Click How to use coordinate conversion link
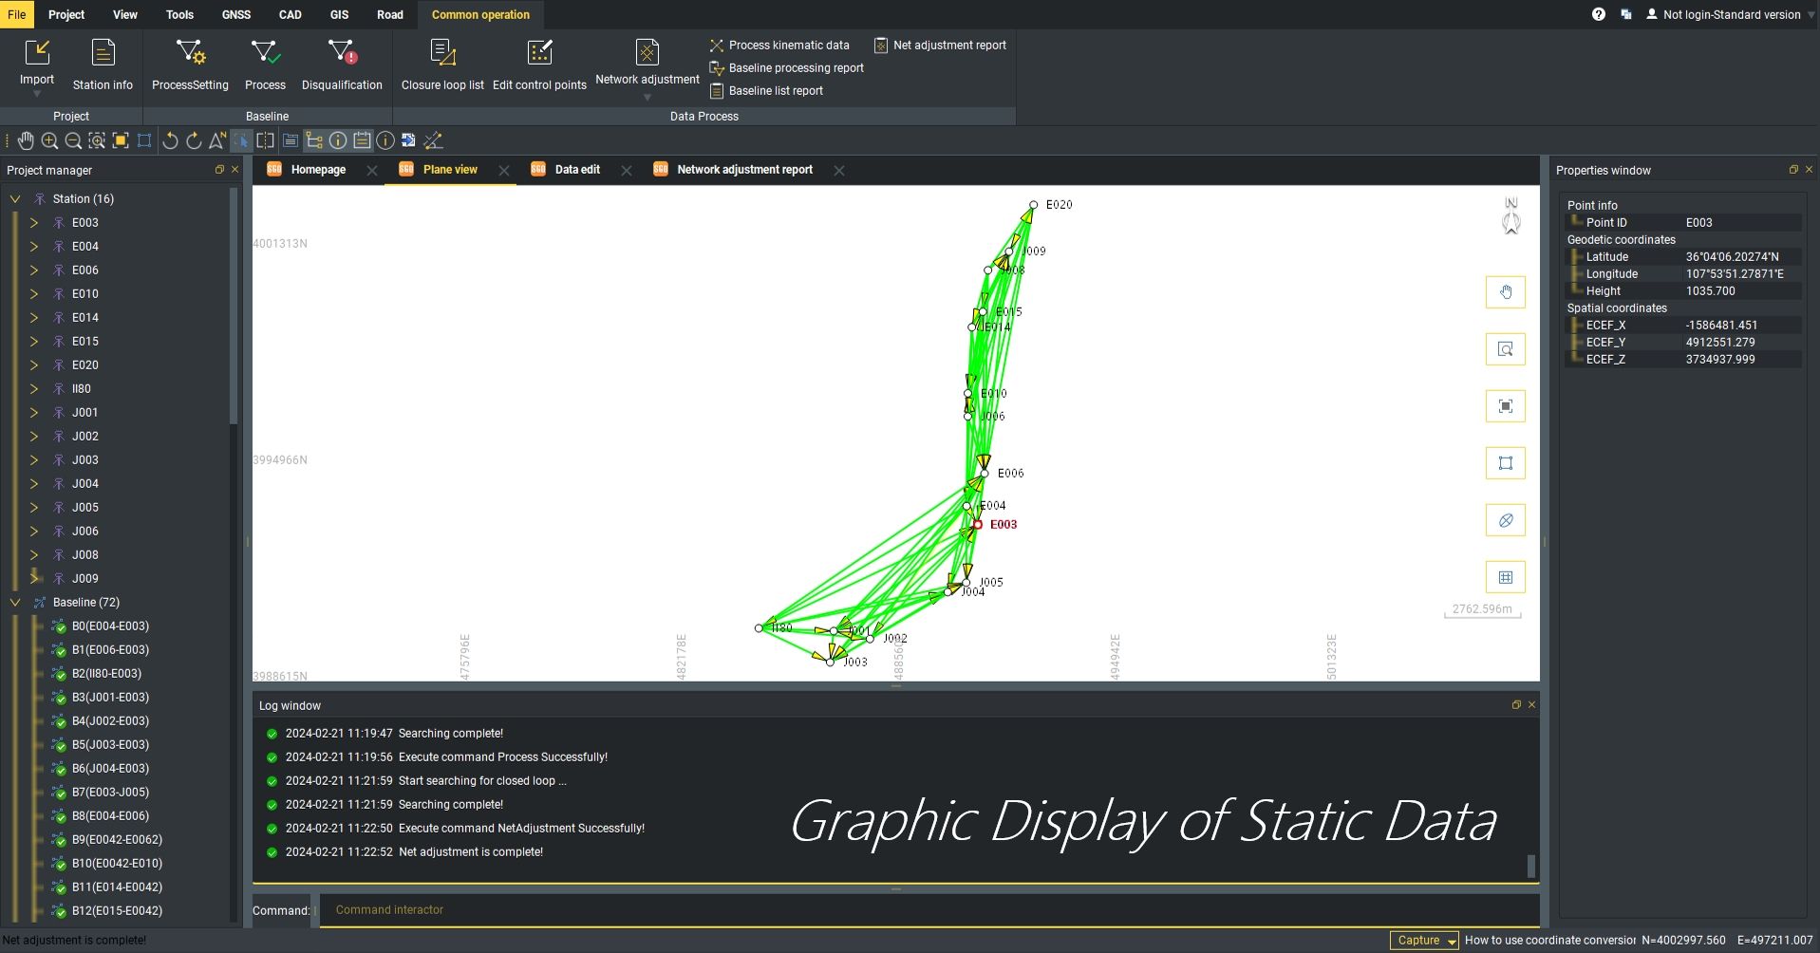 click(x=1550, y=941)
